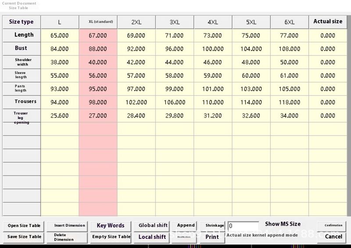Click Empty Size Table button

[111, 237]
